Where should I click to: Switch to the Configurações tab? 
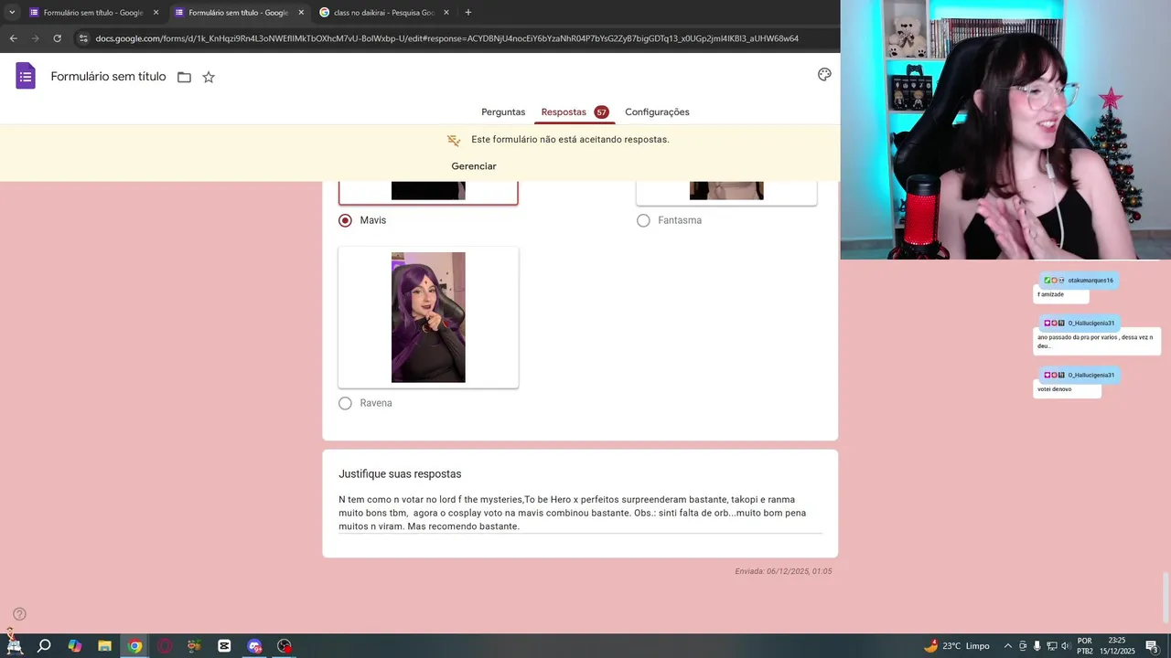[657, 111]
